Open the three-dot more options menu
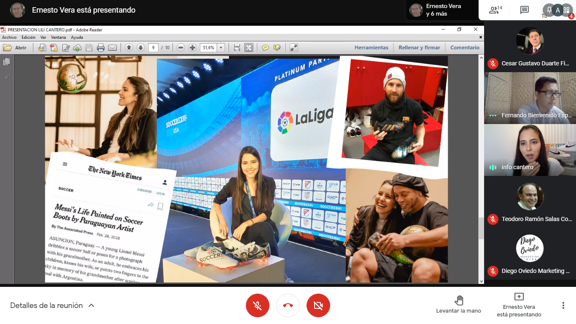Image resolution: width=576 pixels, height=324 pixels. [563, 305]
